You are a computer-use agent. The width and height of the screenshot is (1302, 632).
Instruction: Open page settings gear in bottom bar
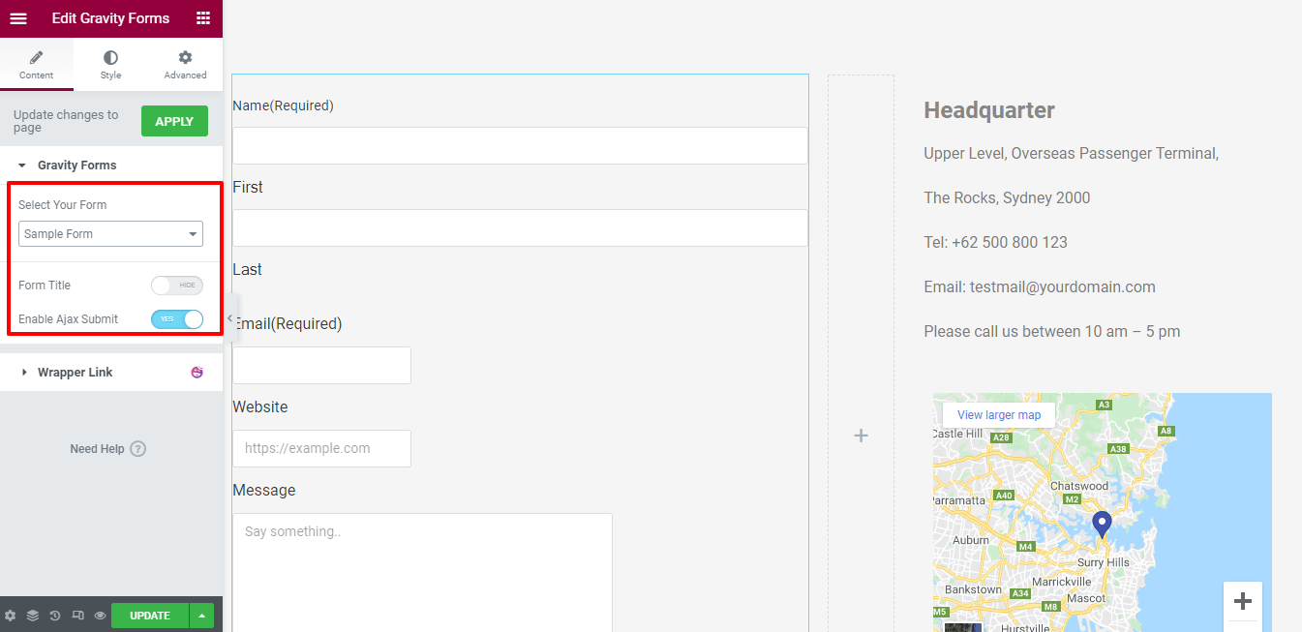11,616
